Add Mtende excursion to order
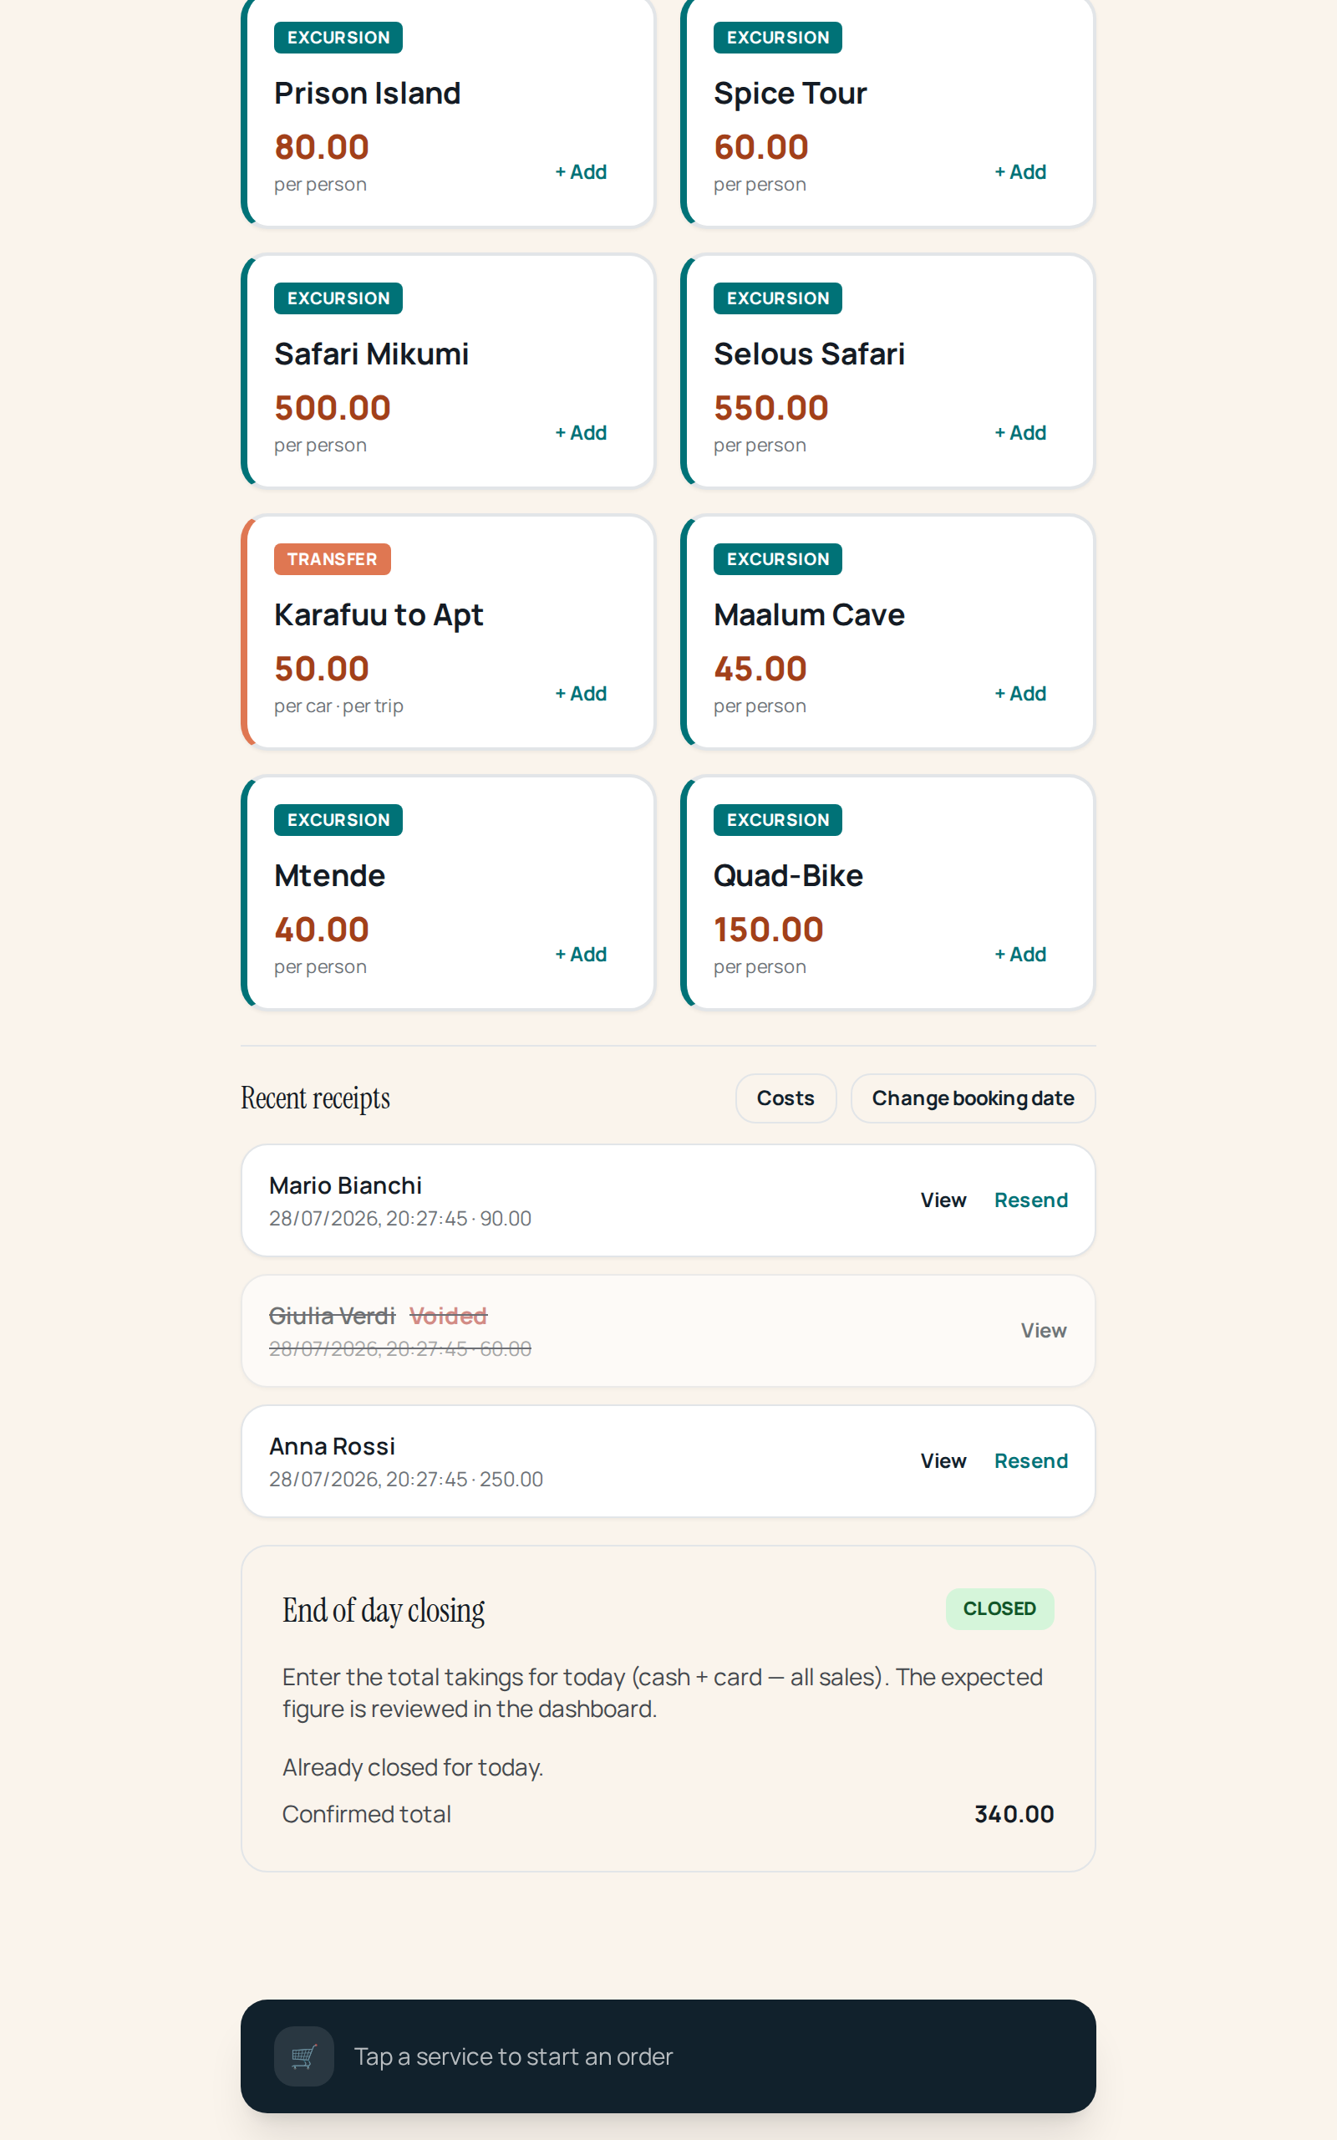1337x2140 pixels. 581,955
